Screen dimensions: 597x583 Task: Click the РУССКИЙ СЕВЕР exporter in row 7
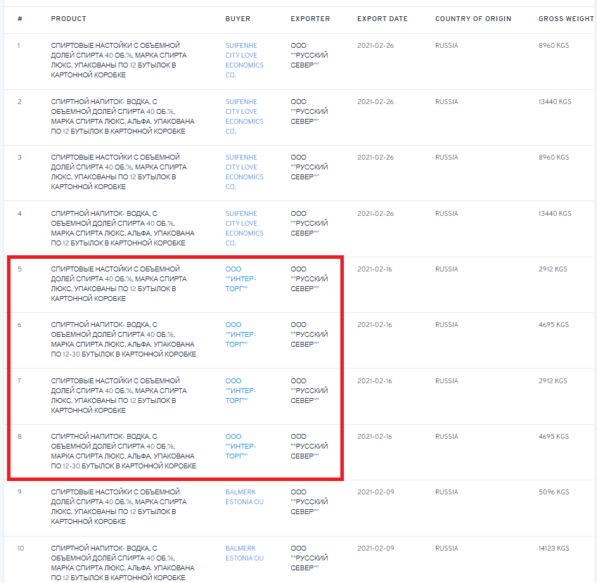pos(309,390)
